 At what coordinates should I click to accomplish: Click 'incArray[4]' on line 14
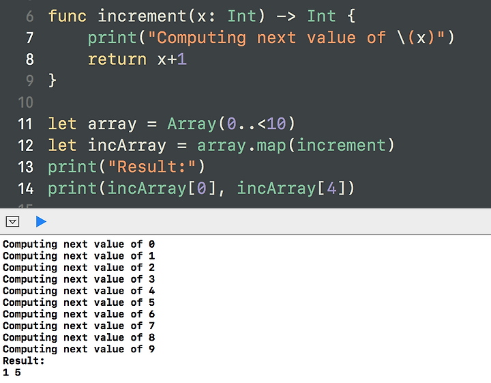[x=291, y=188]
